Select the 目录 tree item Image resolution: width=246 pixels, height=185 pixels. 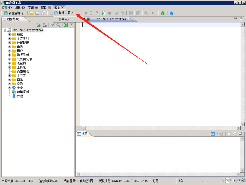(x=20, y=80)
